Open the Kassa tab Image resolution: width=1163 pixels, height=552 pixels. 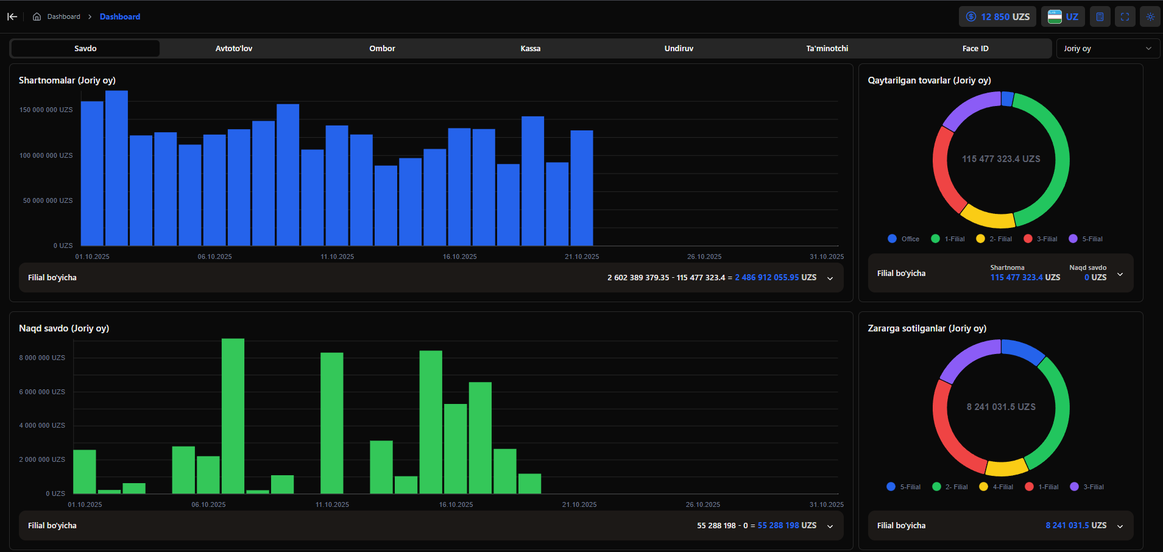click(530, 49)
